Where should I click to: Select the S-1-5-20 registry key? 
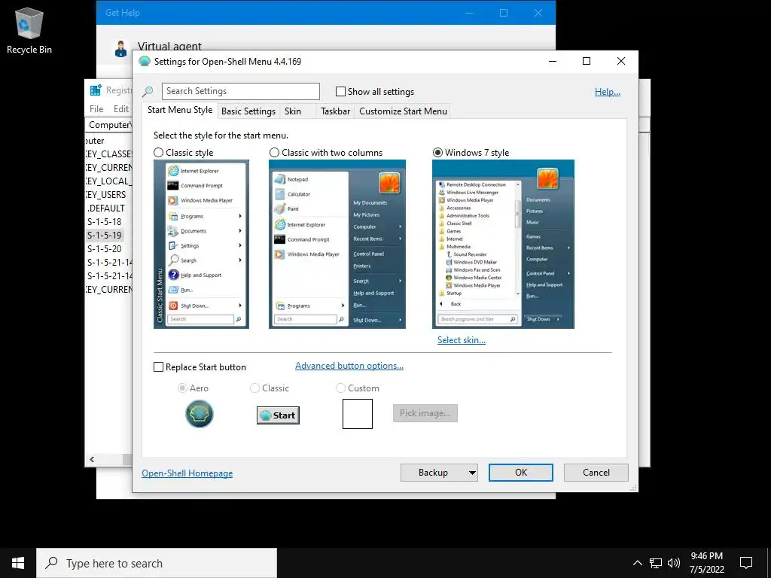pyautogui.click(x=104, y=248)
